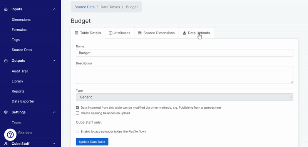Click the columns icon on Attributes tab
308x147 pixels.
pyautogui.click(x=110, y=33)
